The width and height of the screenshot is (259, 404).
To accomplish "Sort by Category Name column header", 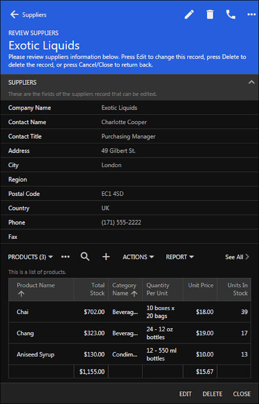I will click(125, 289).
